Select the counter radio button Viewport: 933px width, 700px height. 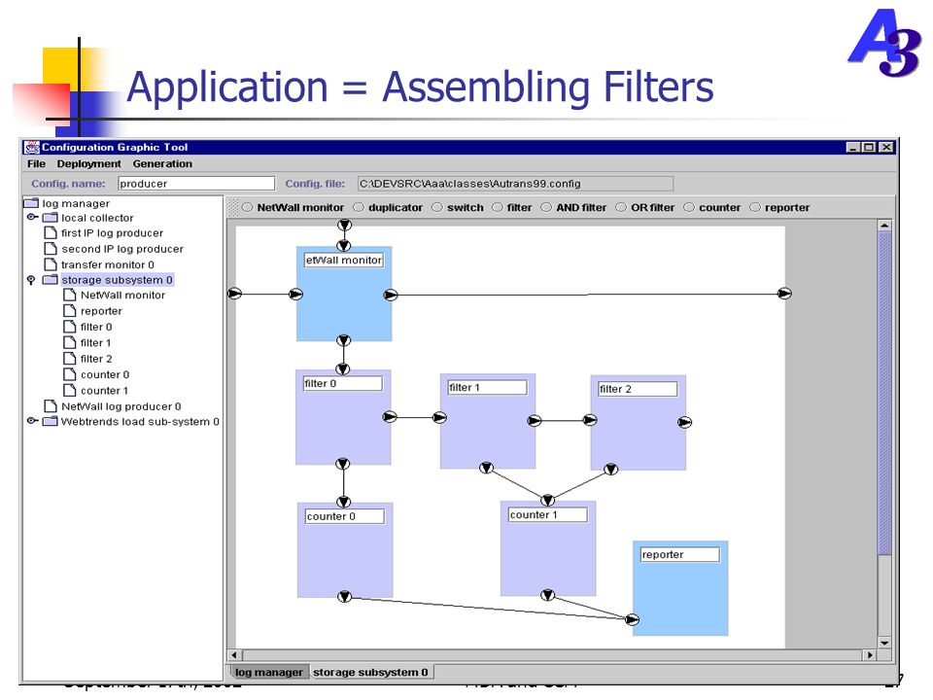[x=689, y=207]
